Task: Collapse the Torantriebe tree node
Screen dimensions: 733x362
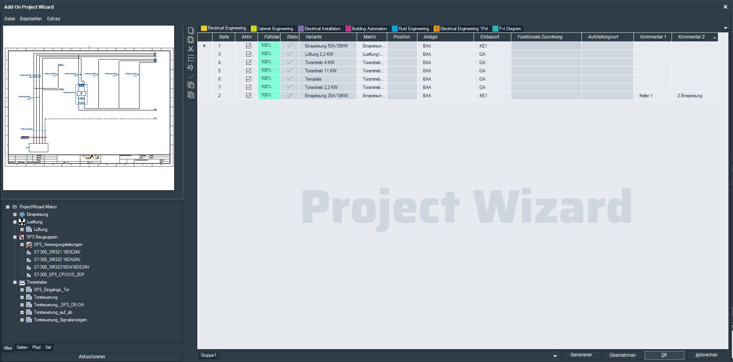Action: [15, 282]
